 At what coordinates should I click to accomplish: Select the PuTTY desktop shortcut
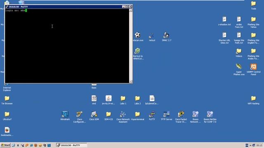(152, 116)
